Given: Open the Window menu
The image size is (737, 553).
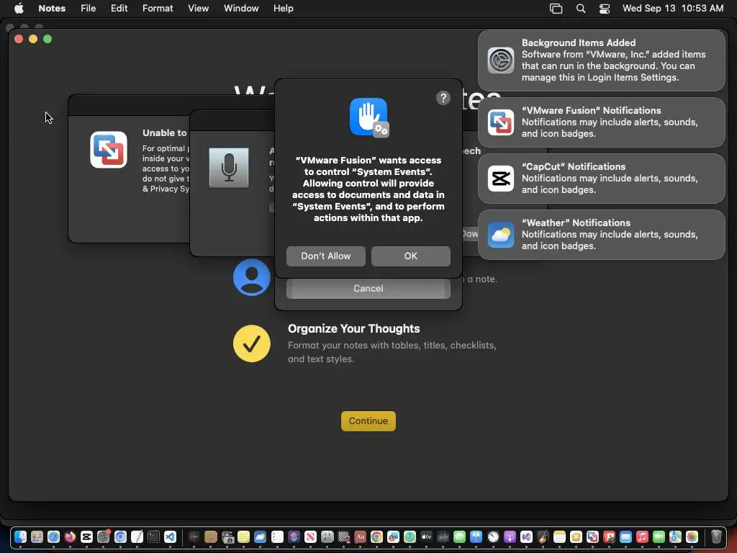Looking at the screenshot, I should [241, 9].
